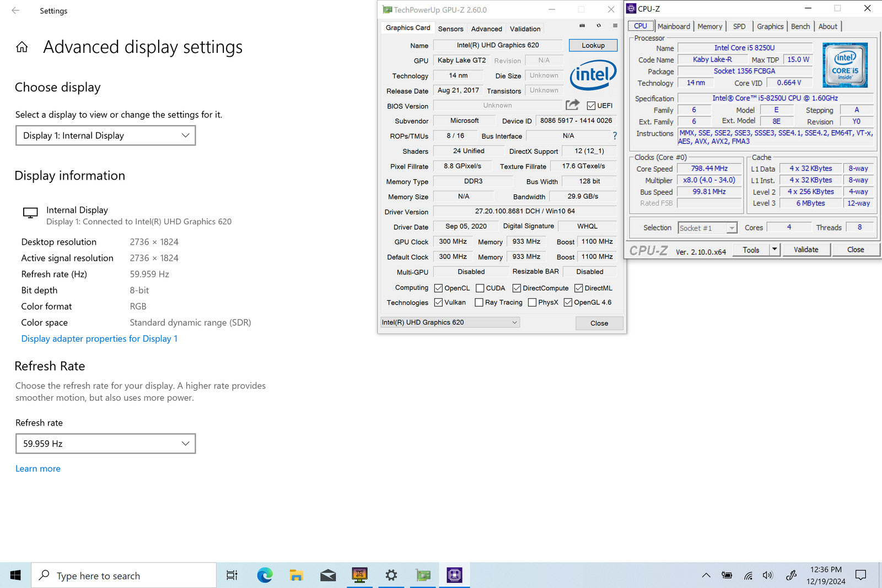Click the back arrow in Settings
The image size is (882, 588).
15,10
